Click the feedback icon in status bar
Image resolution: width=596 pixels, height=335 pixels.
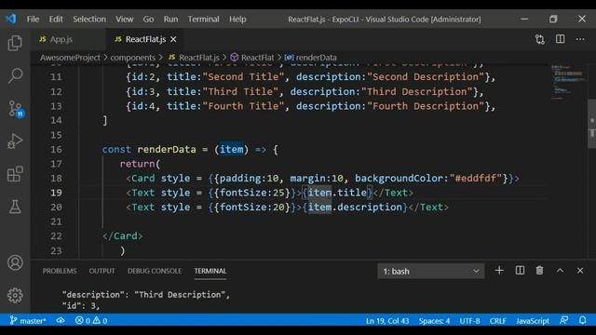563,320
